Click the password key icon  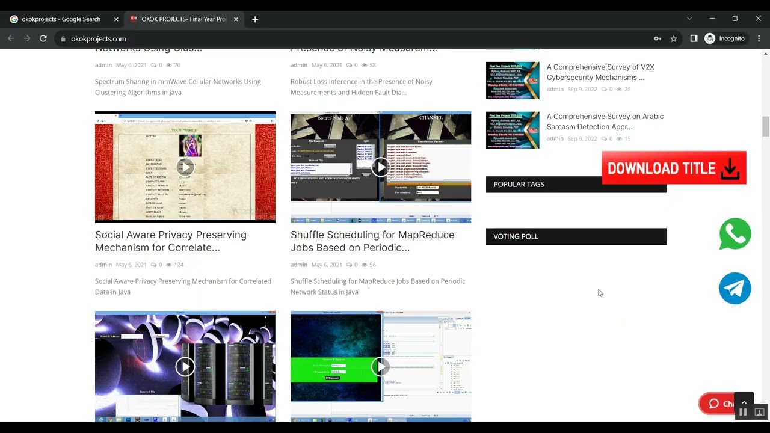coord(658,38)
